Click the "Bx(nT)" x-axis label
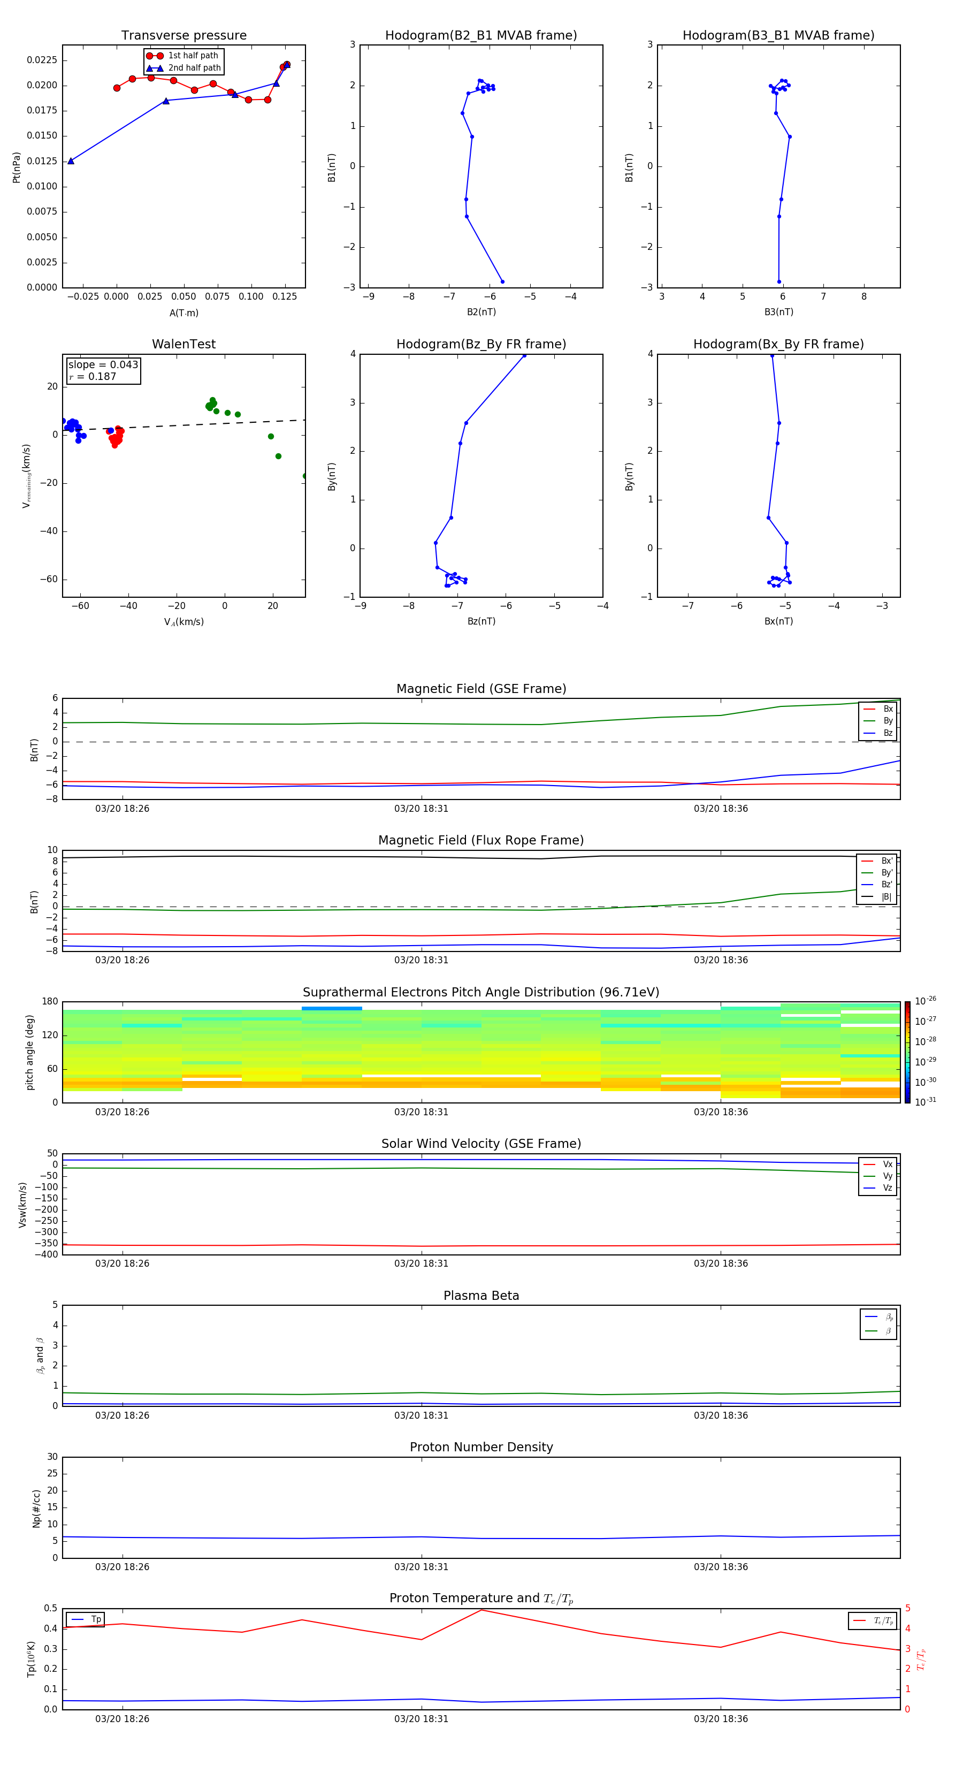 [x=778, y=621]
